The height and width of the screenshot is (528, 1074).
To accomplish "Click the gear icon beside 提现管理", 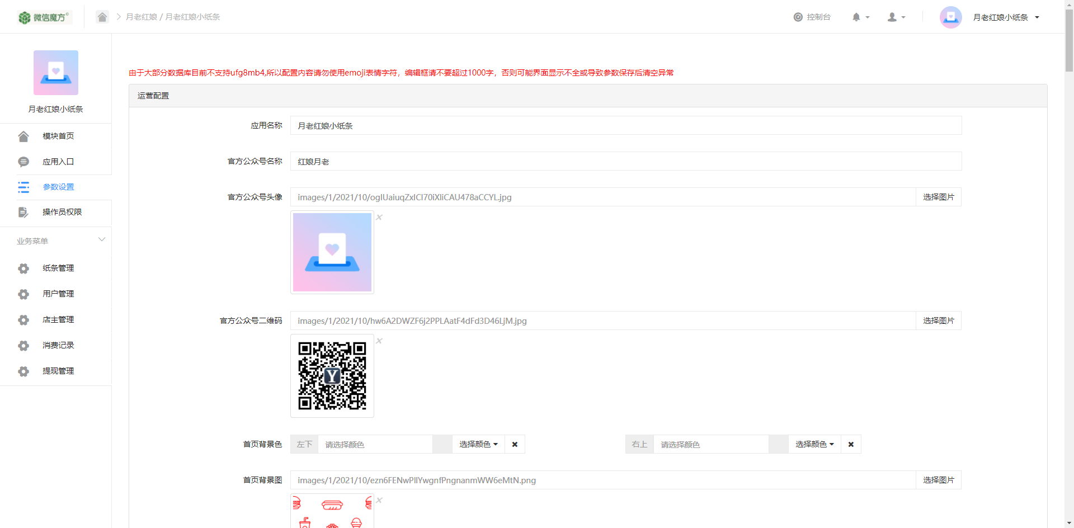I will [23, 371].
